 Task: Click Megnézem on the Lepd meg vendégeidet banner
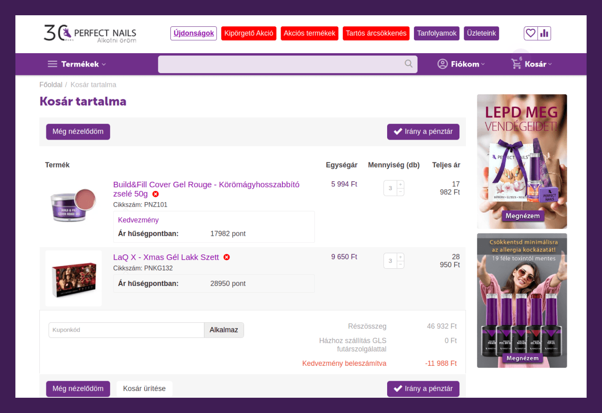click(x=522, y=216)
